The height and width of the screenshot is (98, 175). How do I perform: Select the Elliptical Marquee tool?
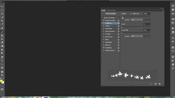coord(2,10)
